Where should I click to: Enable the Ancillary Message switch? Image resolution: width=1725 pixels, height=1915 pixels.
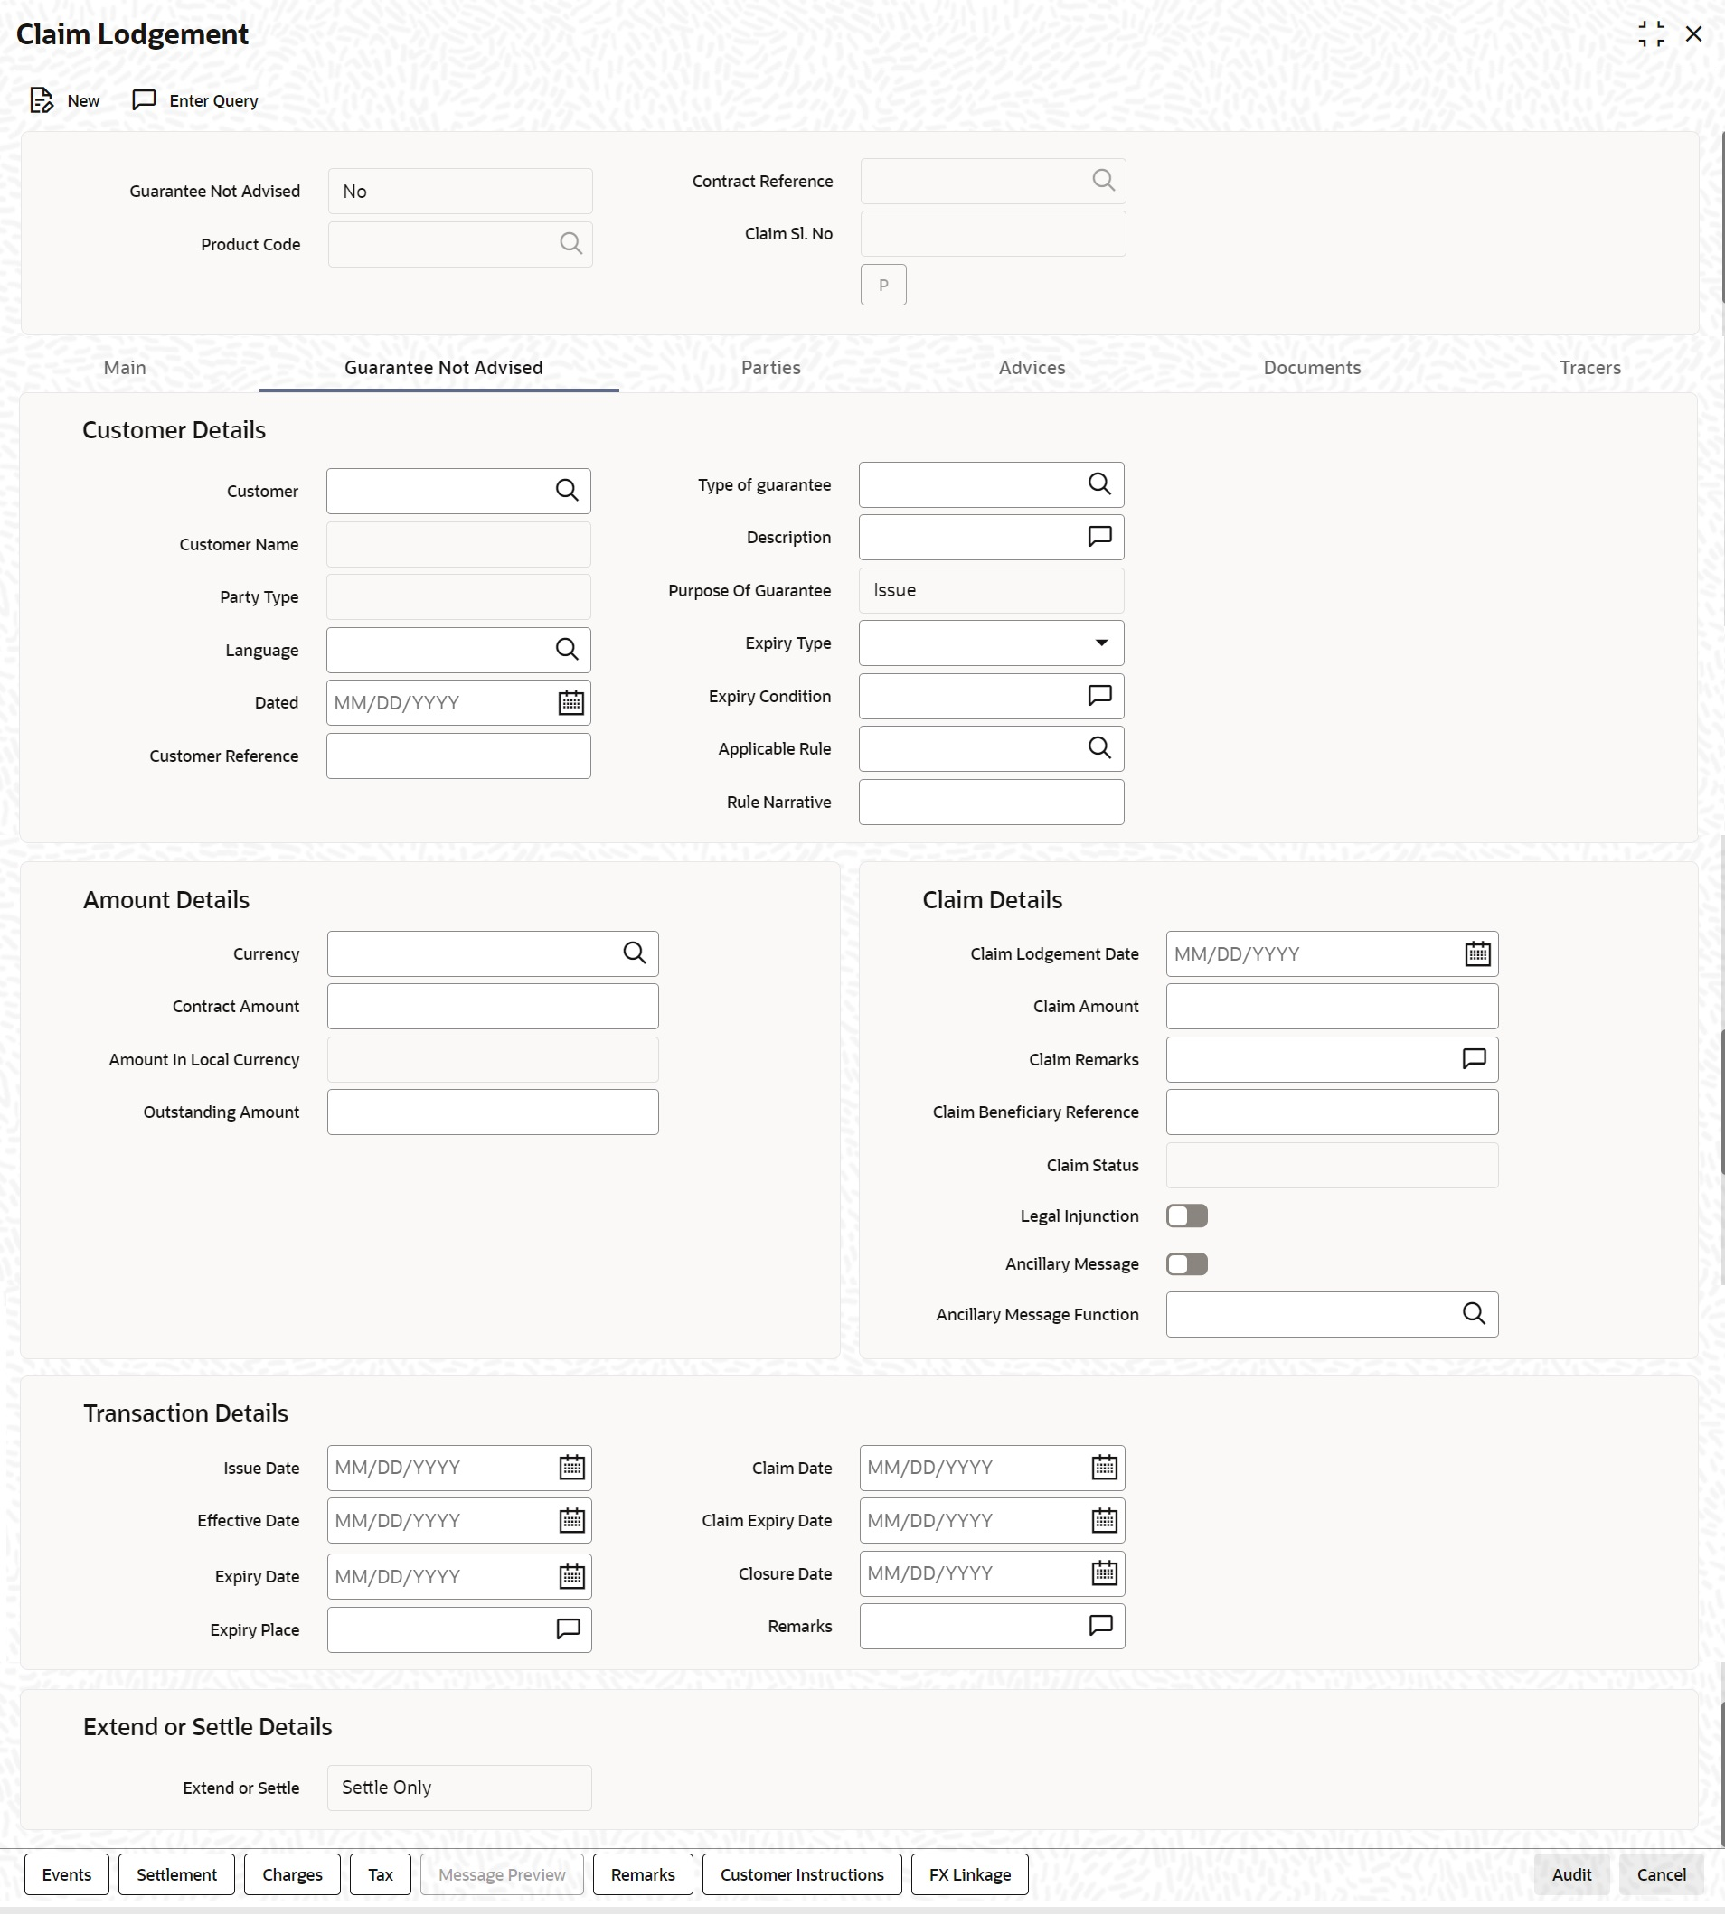pos(1187,1264)
